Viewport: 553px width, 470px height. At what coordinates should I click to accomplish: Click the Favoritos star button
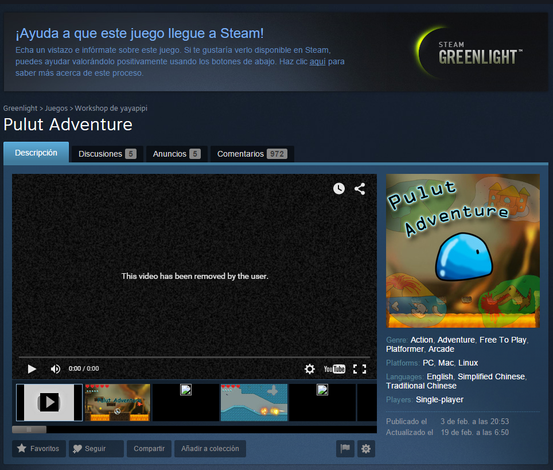pos(39,448)
